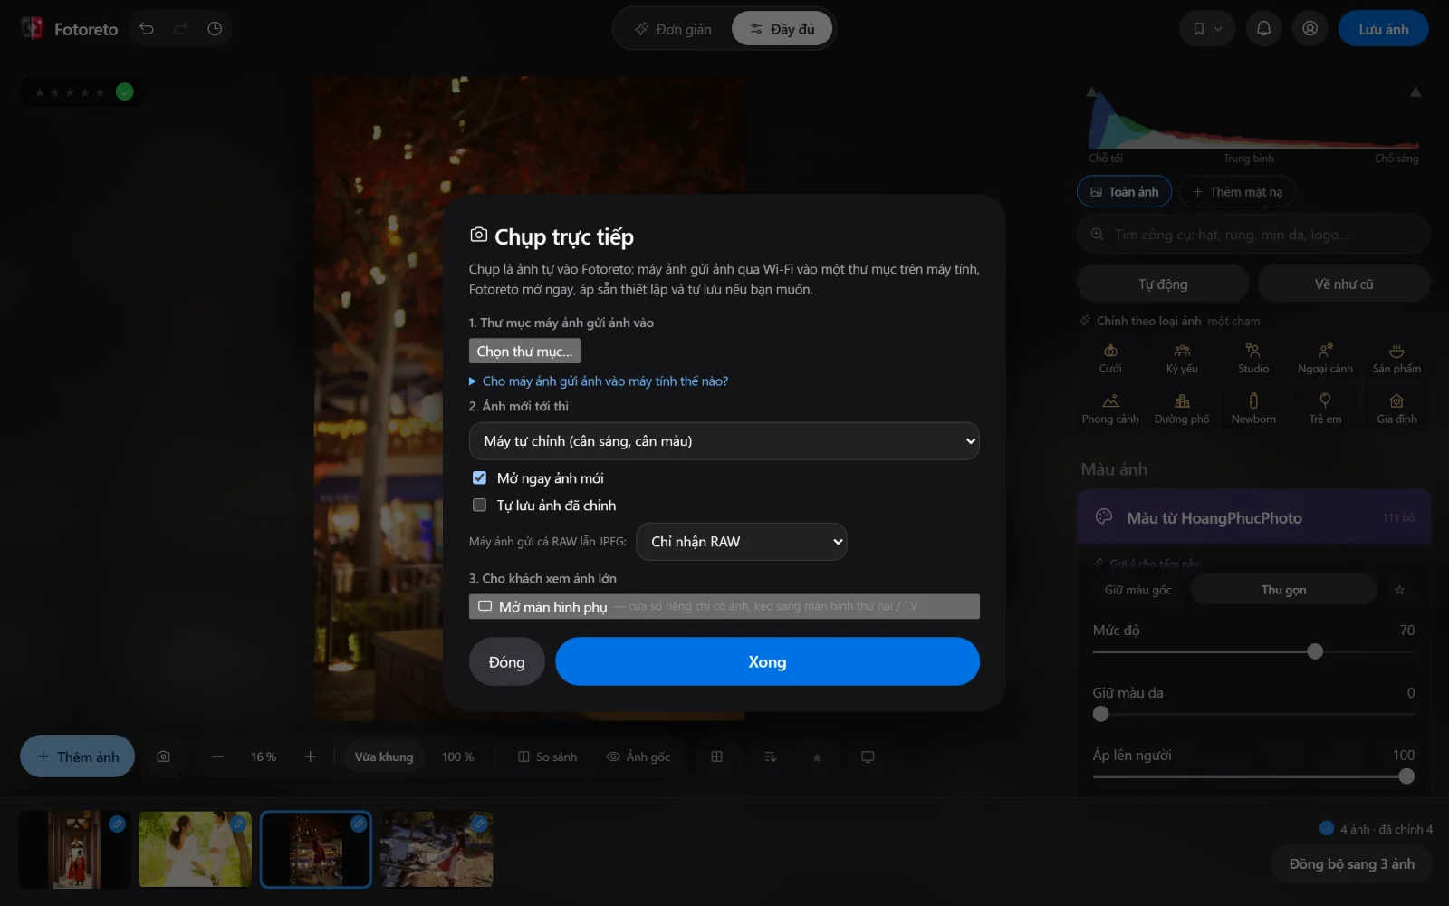Image resolution: width=1449 pixels, height=906 pixels.
Task: Open the Chỉ nhận RAW dropdown
Action: point(742,542)
